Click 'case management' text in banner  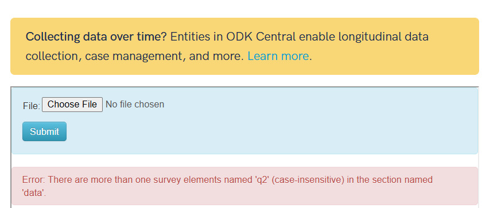click(x=133, y=56)
